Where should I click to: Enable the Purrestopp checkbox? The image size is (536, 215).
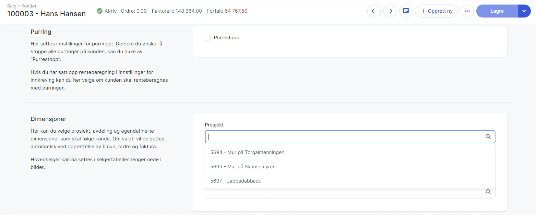click(x=208, y=38)
